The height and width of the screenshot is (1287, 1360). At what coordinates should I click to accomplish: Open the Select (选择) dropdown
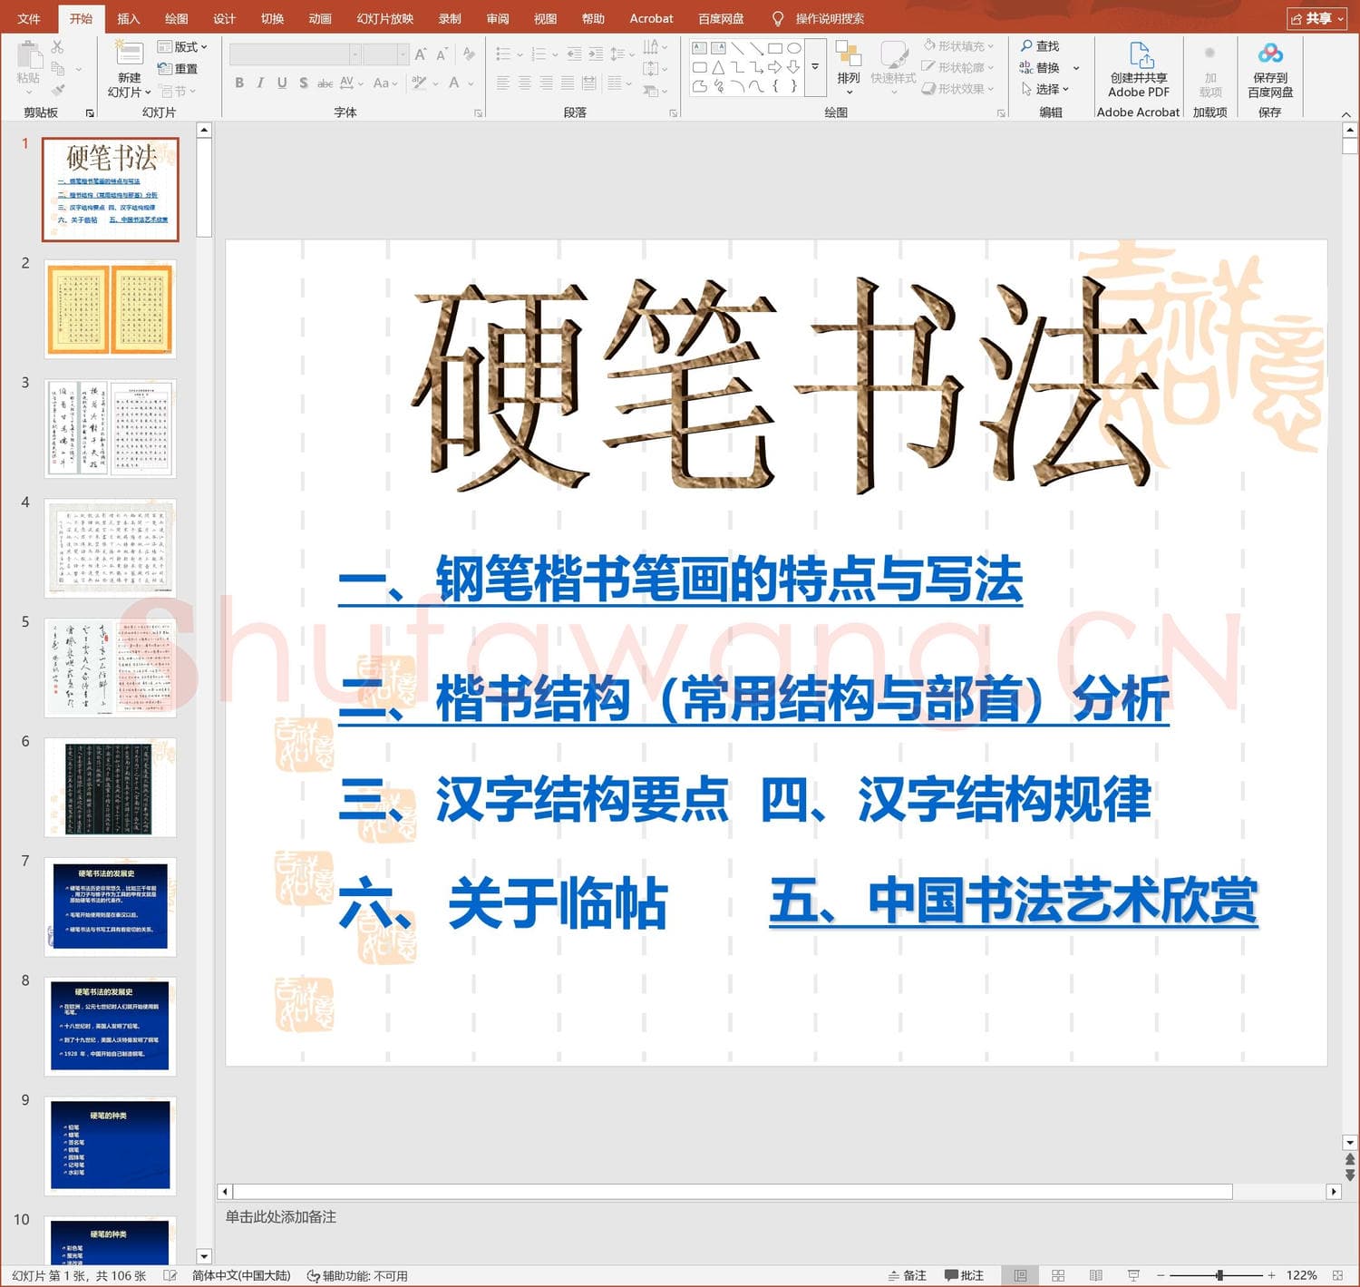click(x=1045, y=89)
